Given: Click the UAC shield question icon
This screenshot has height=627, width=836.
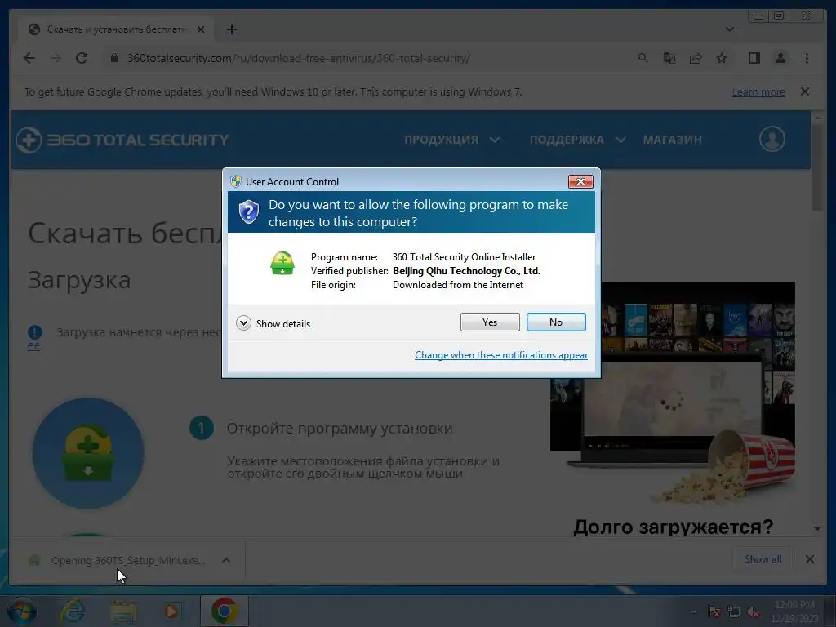Looking at the screenshot, I should 248,212.
